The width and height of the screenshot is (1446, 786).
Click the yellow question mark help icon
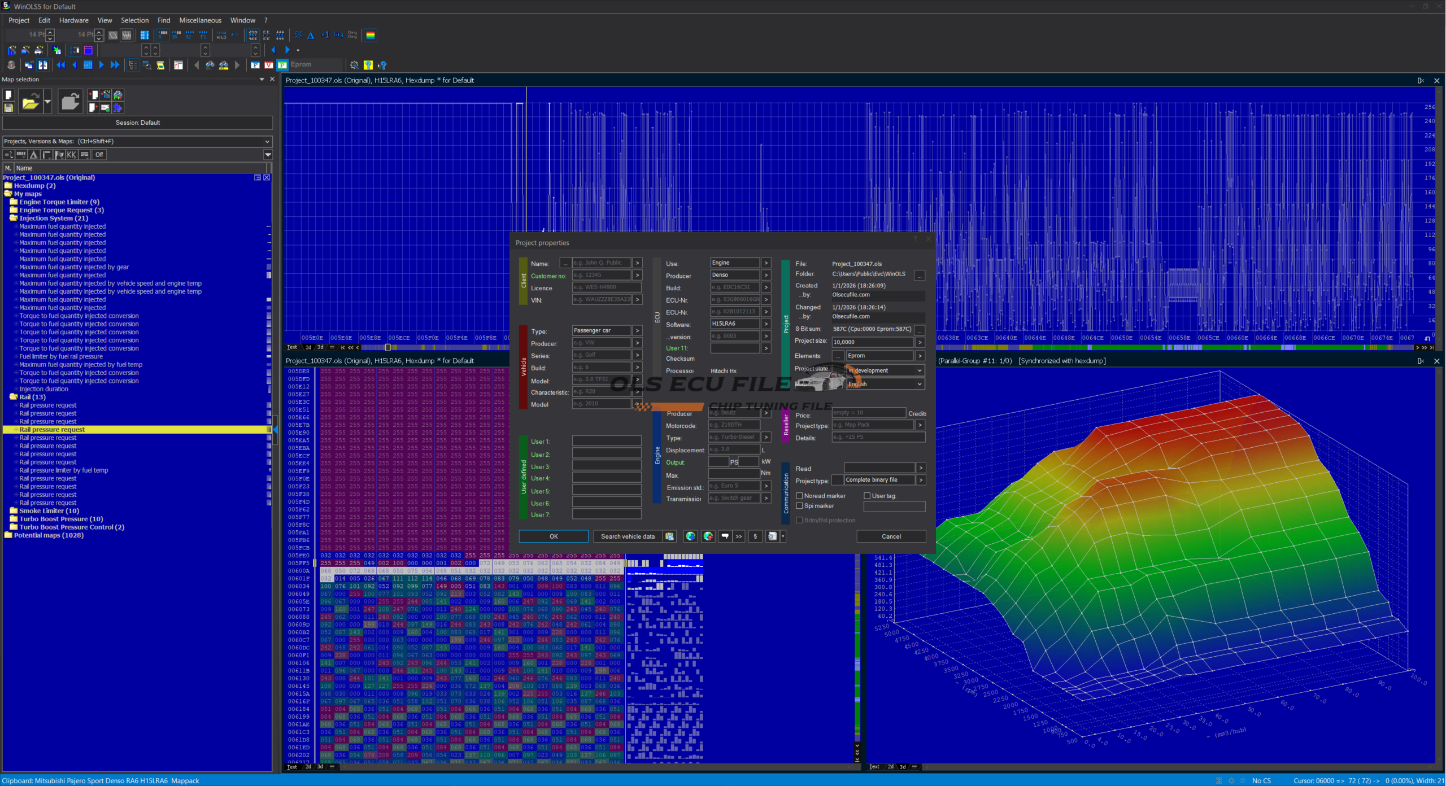coord(368,65)
